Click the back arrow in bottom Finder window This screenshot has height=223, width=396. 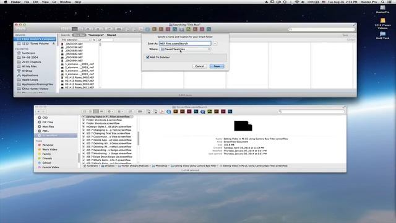click(38, 111)
